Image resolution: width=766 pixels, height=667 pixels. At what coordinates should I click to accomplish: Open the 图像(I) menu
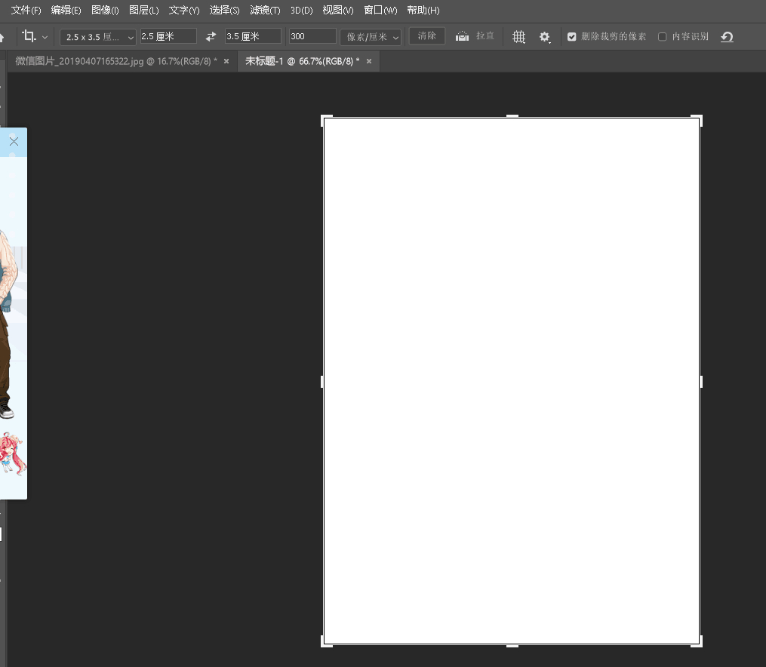(x=105, y=10)
